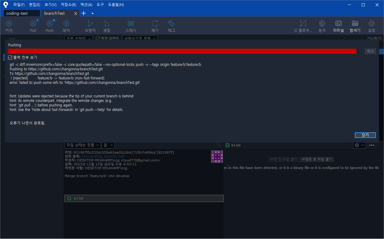The image size is (384, 239).
Task: Click the b1.txt diff header label
Action: pos(236,145)
